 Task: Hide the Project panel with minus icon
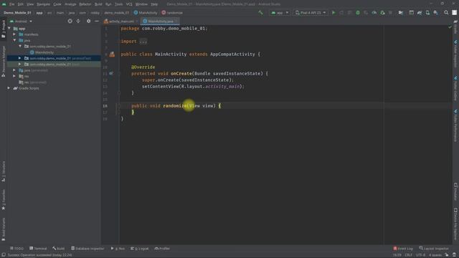point(97,21)
